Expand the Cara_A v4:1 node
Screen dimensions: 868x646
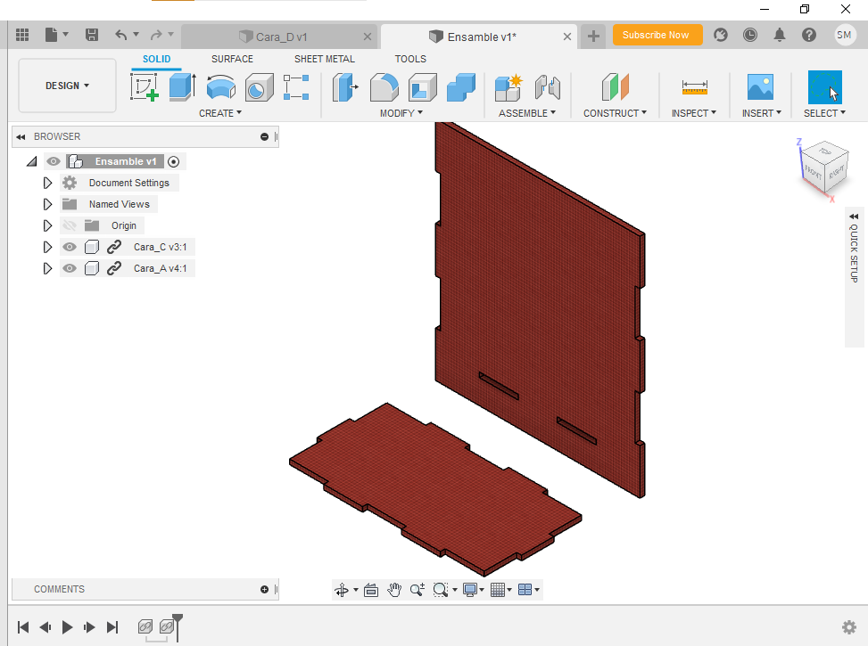47,268
